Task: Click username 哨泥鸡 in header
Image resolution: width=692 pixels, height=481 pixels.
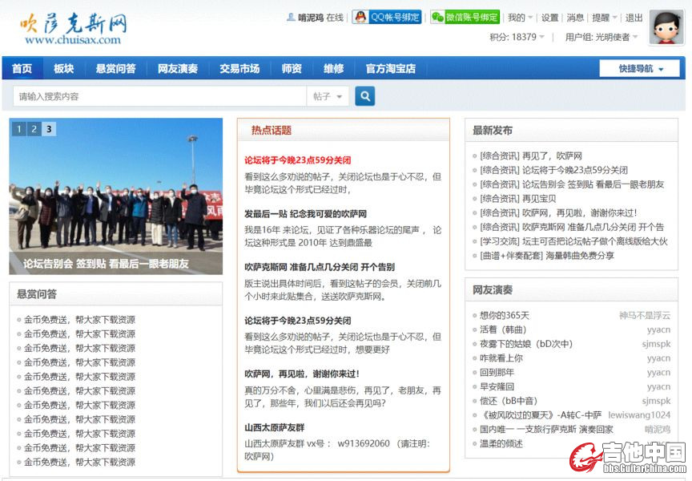Action: tap(311, 18)
